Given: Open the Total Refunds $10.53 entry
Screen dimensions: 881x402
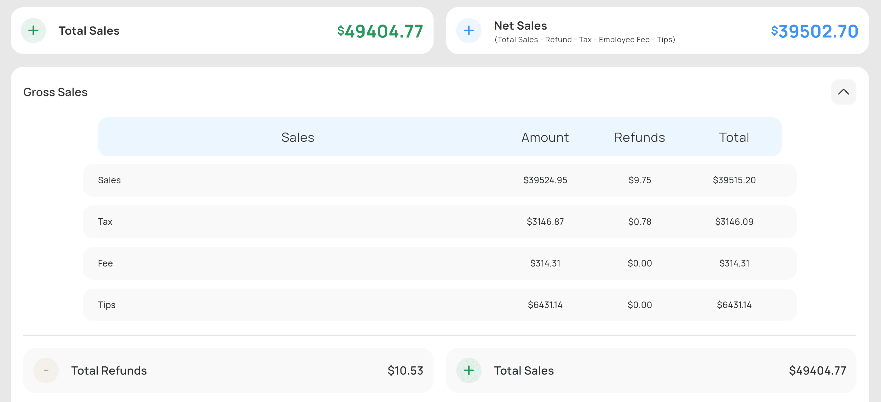Looking at the screenshot, I should click(x=406, y=370).
